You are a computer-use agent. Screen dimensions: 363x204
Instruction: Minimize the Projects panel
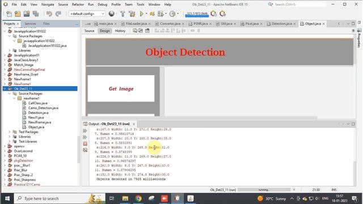click(77, 24)
